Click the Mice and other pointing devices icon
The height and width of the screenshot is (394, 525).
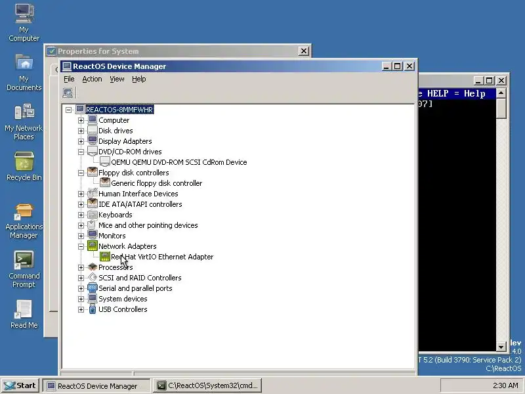pos(93,225)
